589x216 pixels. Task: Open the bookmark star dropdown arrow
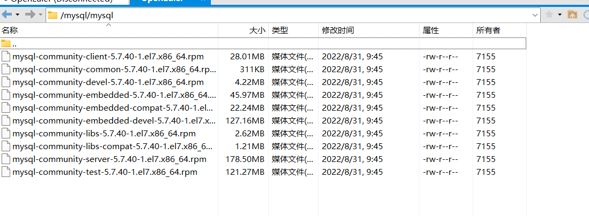559,15
